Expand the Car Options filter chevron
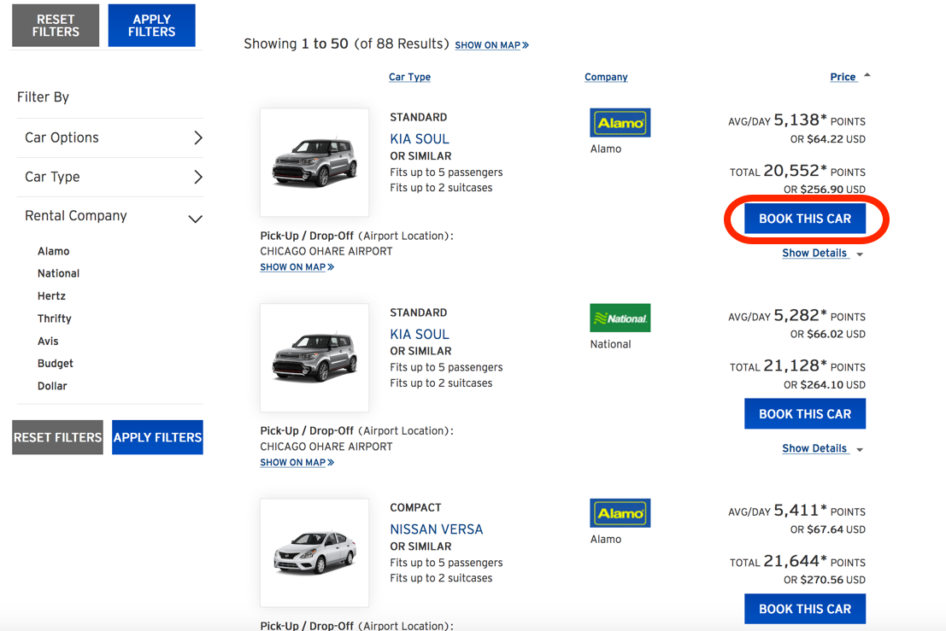This screenshot has height=631, width=946. (x=198, y=138)
